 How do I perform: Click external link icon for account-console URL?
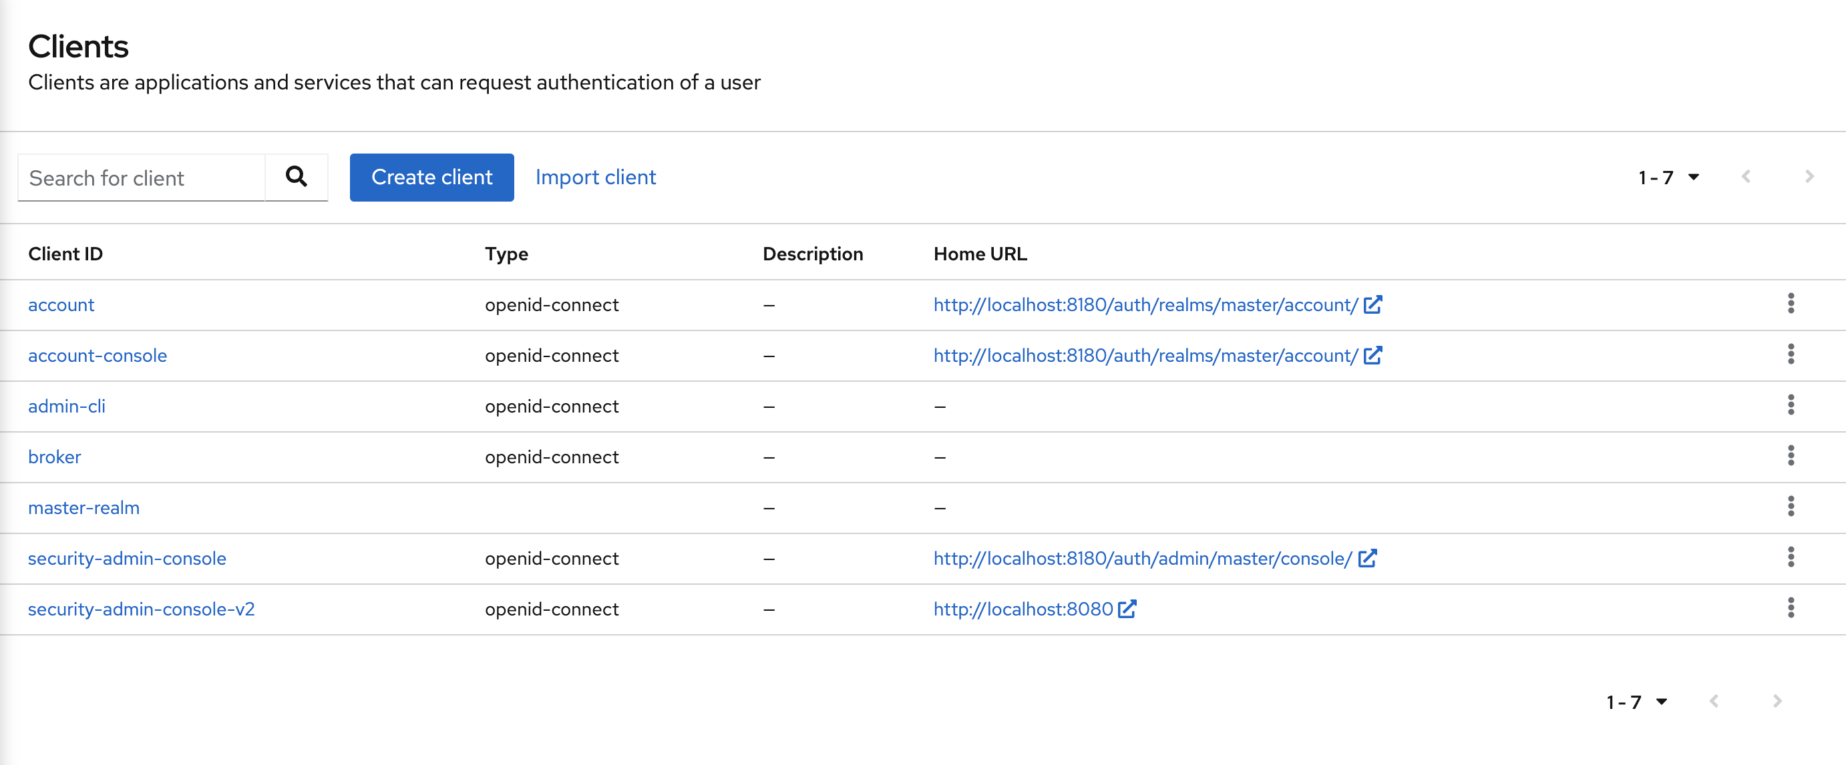pos(1372,355)
